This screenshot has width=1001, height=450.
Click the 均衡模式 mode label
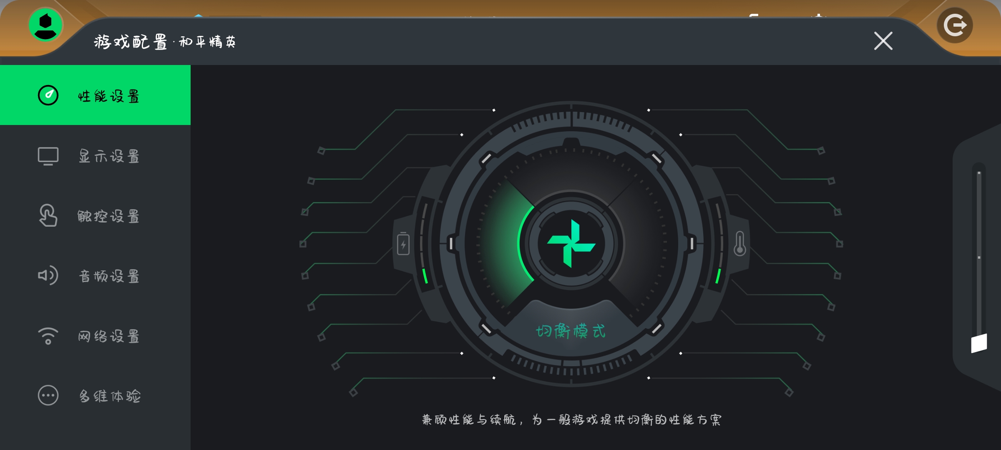point(571,331)
